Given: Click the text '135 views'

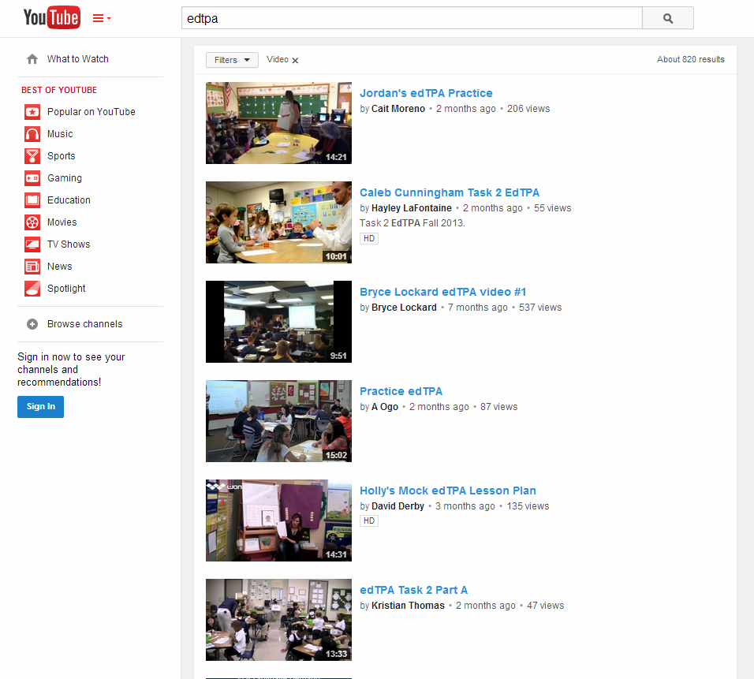Looking at the screenshot, I should pyautogui.click(x=528, y=506).
